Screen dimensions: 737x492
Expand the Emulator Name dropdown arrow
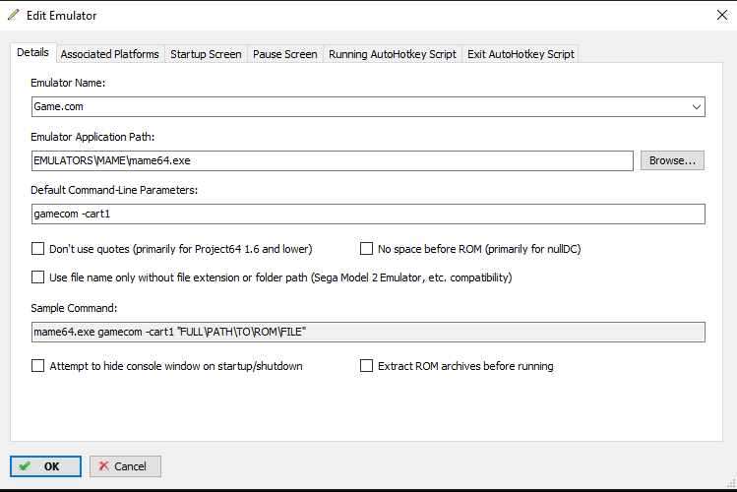tap(696, 107)
